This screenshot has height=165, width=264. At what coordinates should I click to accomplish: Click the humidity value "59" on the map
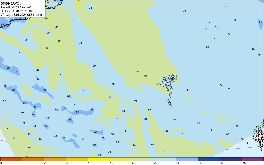59,41
